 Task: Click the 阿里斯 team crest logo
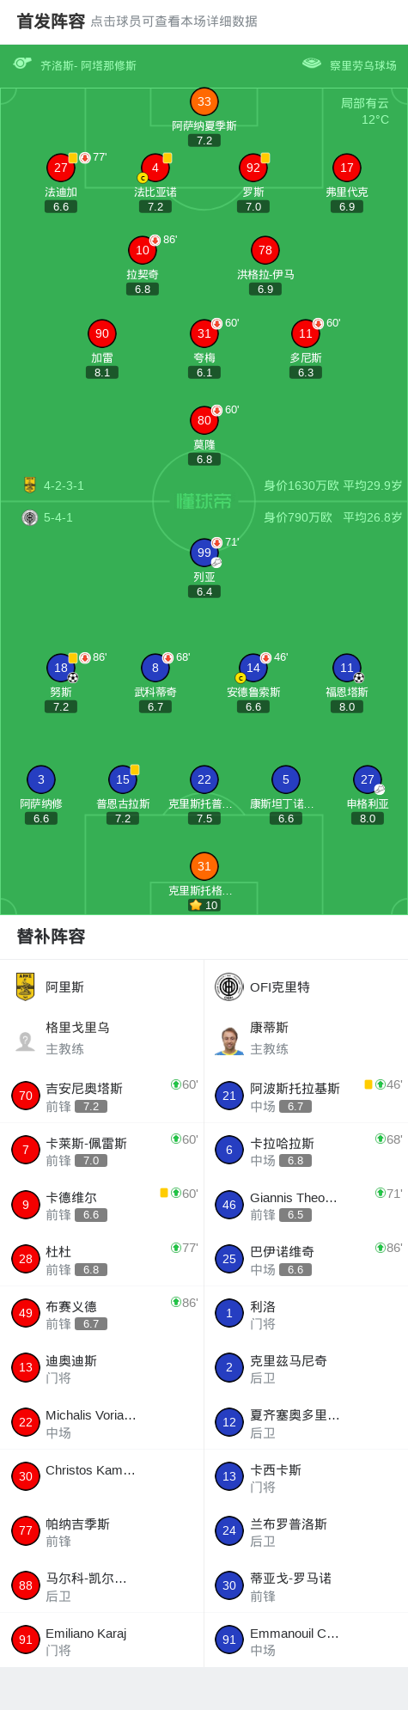[x=25, y=986]
